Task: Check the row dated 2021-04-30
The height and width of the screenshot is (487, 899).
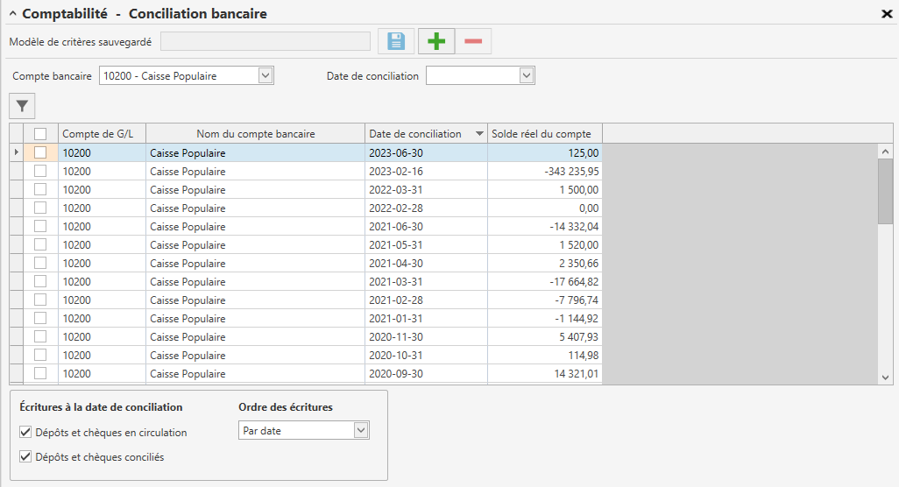Action: click(x=40, y=263)
